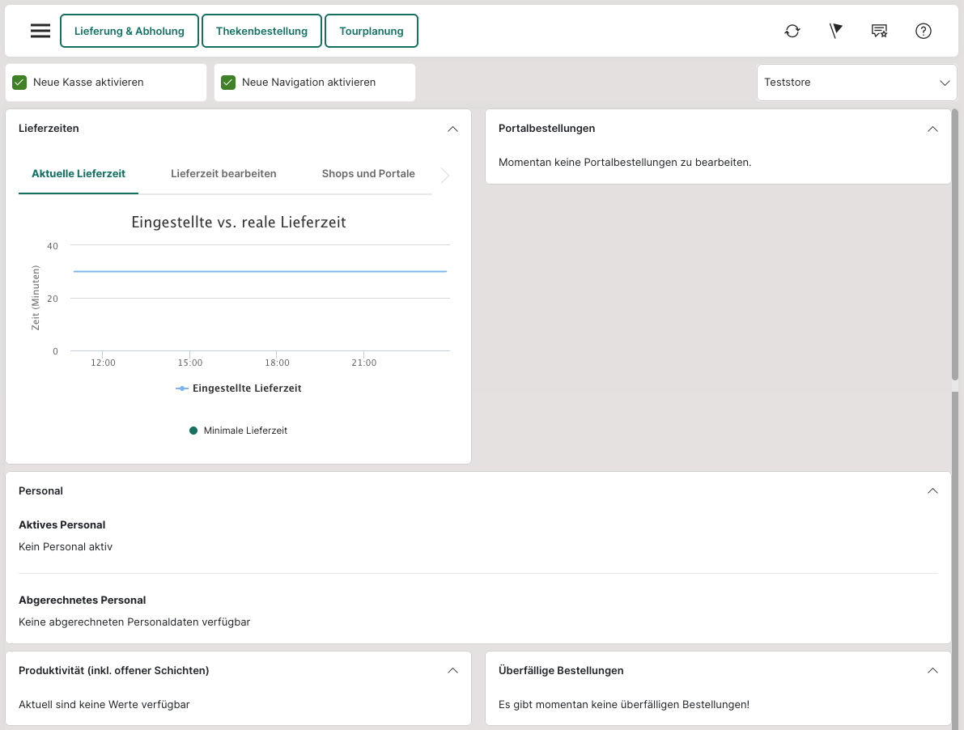Screen dimensions: 964x730
Task: Open the feedback star-message icon
Action: pyautogui.click(x=879, y=31)
